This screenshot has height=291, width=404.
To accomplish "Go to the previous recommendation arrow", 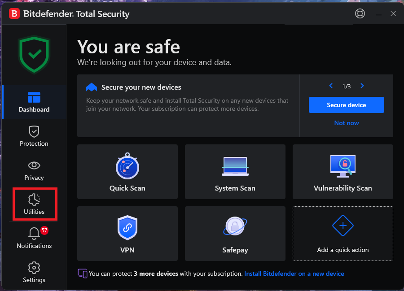I will 331,86.
